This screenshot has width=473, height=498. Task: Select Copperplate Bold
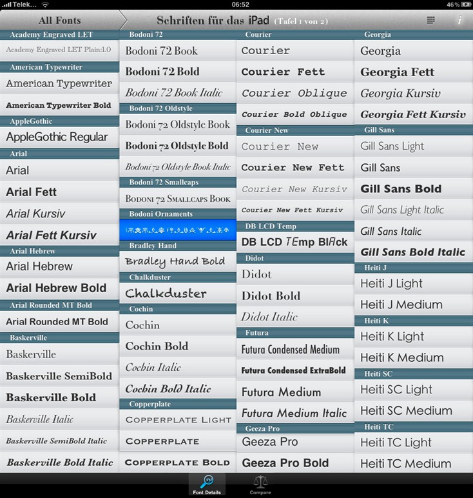(178, 463)
